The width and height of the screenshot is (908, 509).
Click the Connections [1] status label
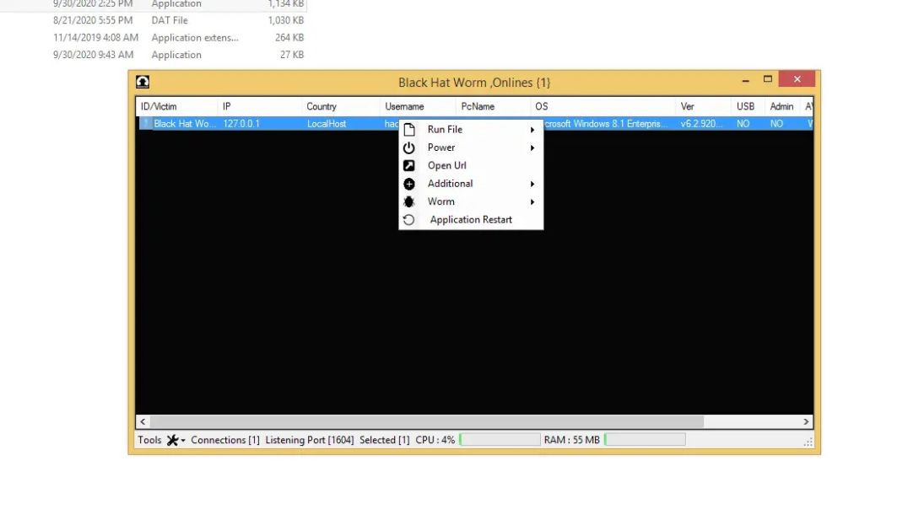(x=224, y=439)
